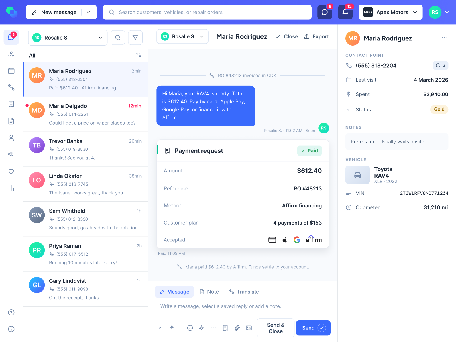Click the app logo in top left

coord(12,12)
